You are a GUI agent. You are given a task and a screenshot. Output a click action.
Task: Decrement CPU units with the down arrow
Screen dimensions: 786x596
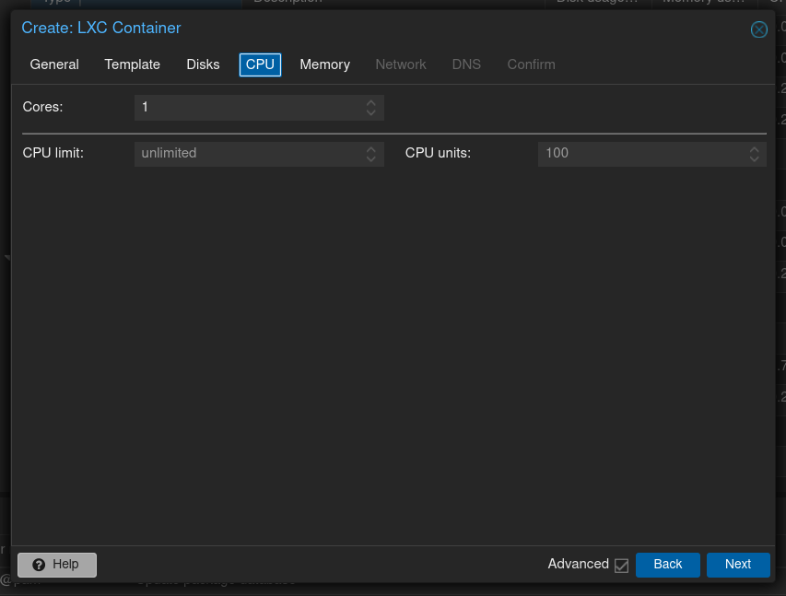coord(754,158)
